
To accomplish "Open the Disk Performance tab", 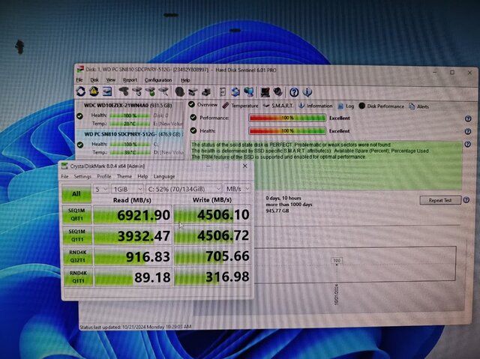I will click(x=385, y=106).
